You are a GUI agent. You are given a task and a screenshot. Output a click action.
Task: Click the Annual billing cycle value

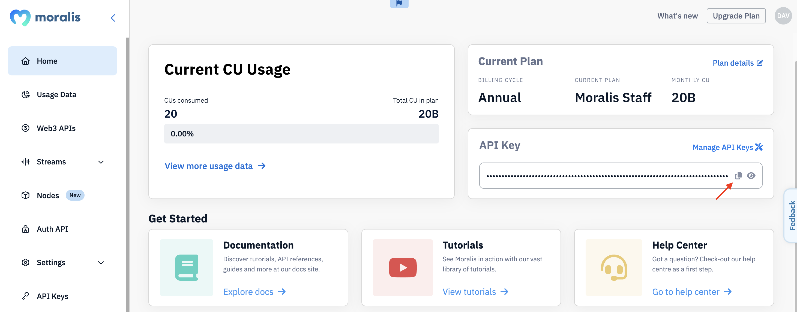point(500,98)
